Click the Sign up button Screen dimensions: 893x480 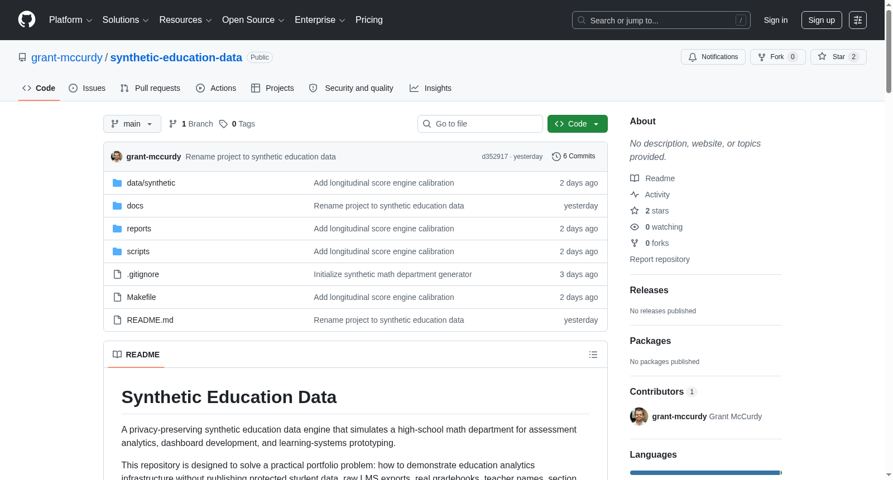coord(822,20)
